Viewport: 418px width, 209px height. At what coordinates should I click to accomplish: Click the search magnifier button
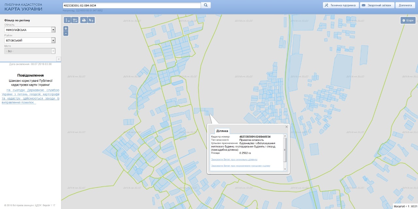pos(206,5)
